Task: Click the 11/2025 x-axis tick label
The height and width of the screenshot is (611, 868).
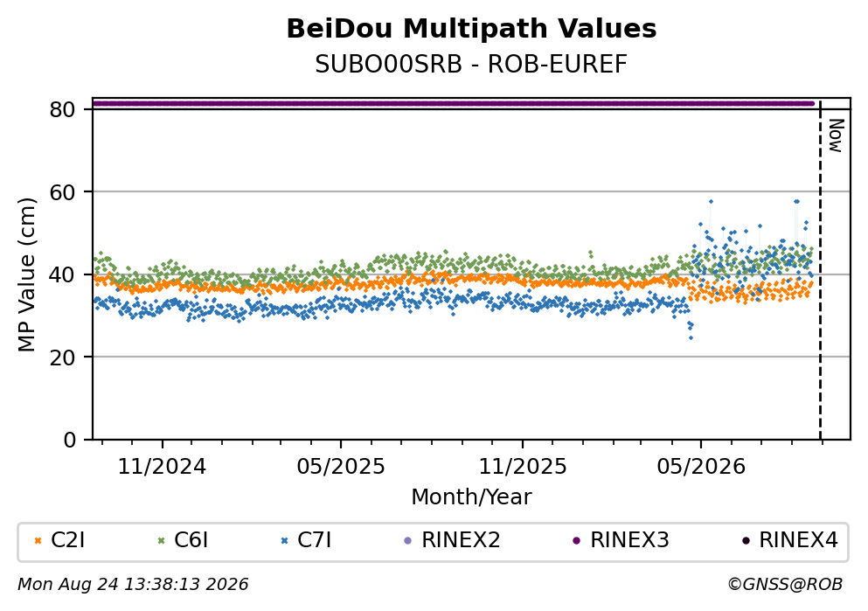Action: point(523,467)
